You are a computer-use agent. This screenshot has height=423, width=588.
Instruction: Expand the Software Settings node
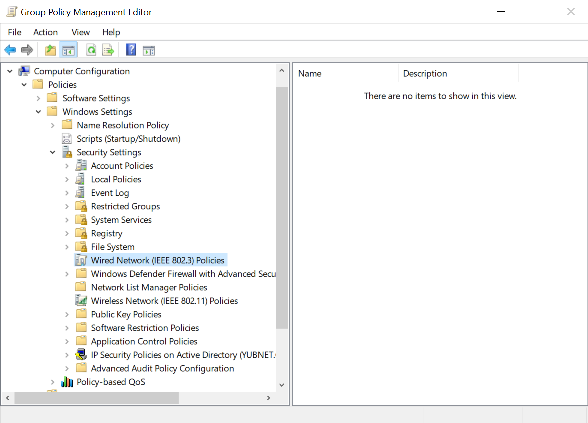tap(39, 98)
